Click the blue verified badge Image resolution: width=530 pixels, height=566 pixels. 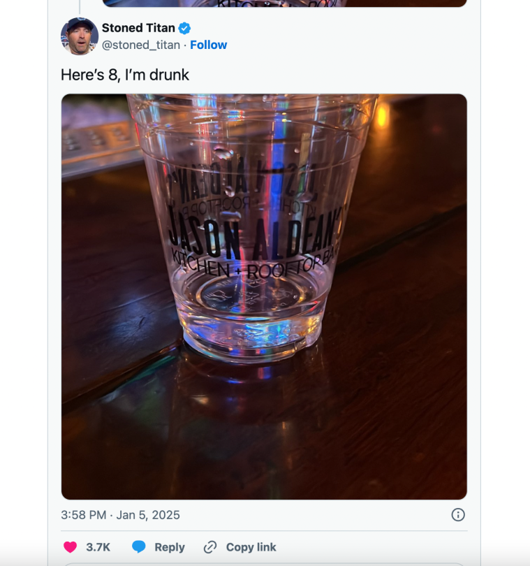(x=185, y=28)
